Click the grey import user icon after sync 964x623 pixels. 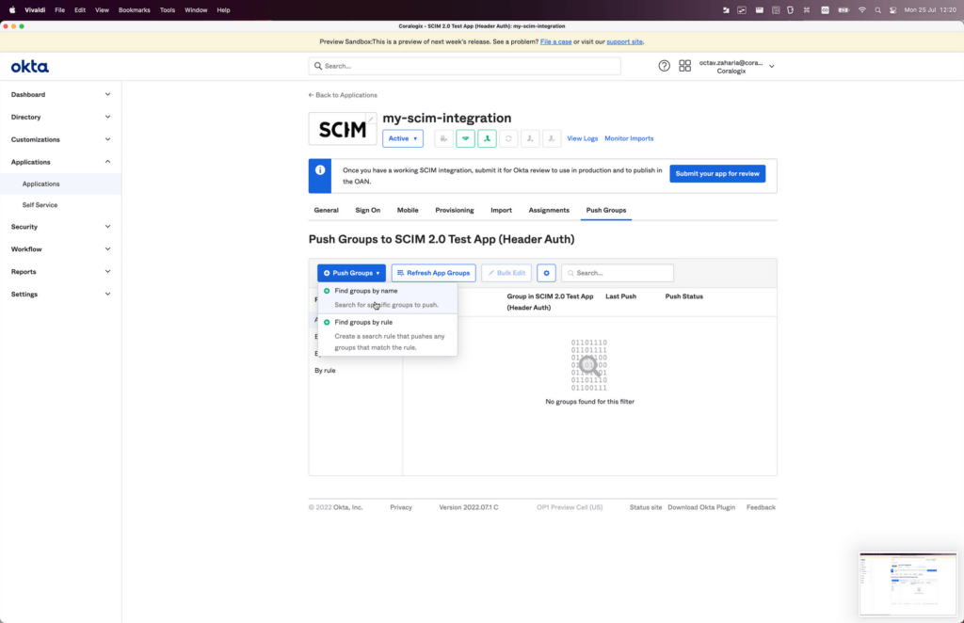[530, 138]
